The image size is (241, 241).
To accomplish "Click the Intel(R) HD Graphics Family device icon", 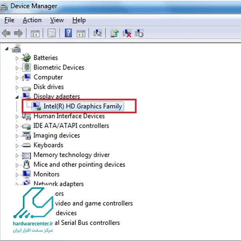I will [x=37, y=106].
